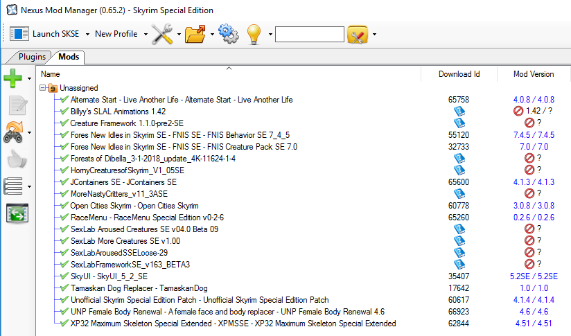Toggle checkmark for Open Cities Skyrim

(64, 205)
